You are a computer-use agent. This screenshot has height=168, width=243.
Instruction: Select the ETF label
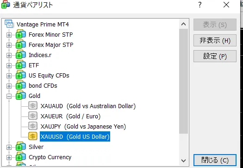[x=34, y=65]
